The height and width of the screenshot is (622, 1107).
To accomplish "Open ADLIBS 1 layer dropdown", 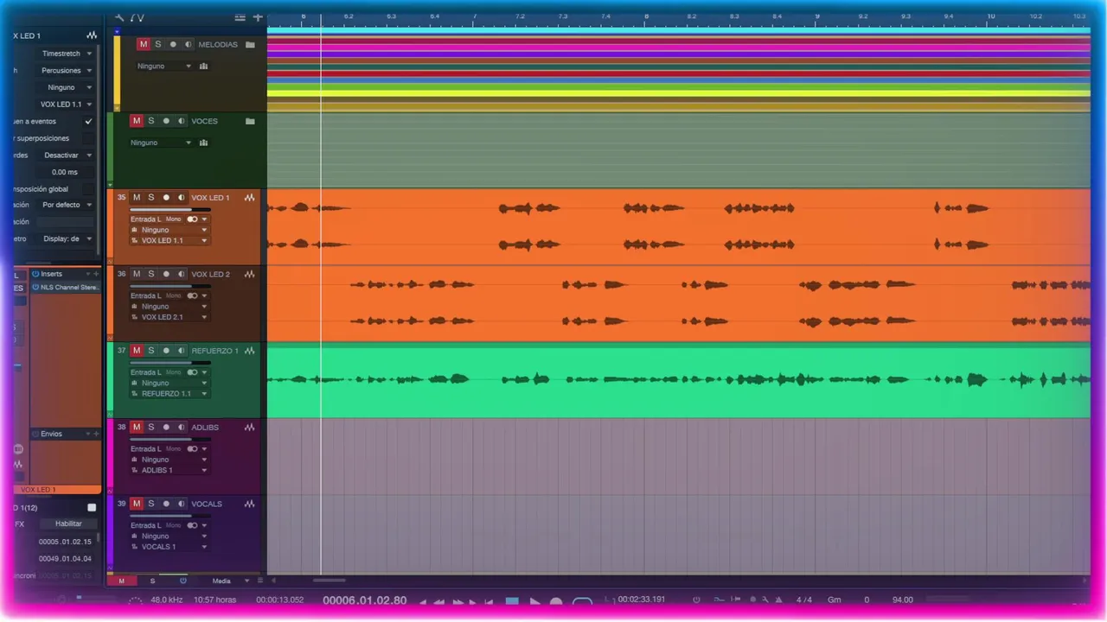I will click(x=170, y=470).
